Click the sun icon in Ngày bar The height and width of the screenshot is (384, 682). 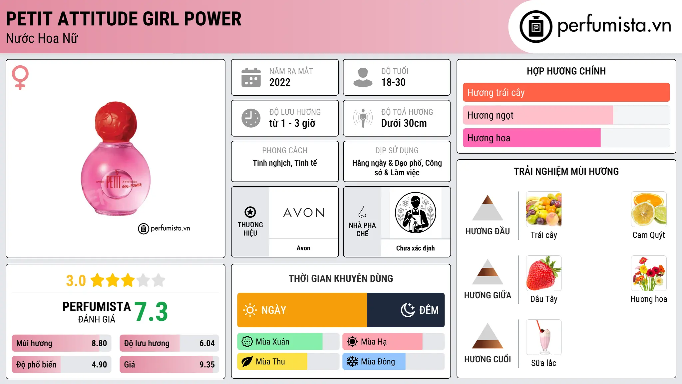tap(250, 310)
